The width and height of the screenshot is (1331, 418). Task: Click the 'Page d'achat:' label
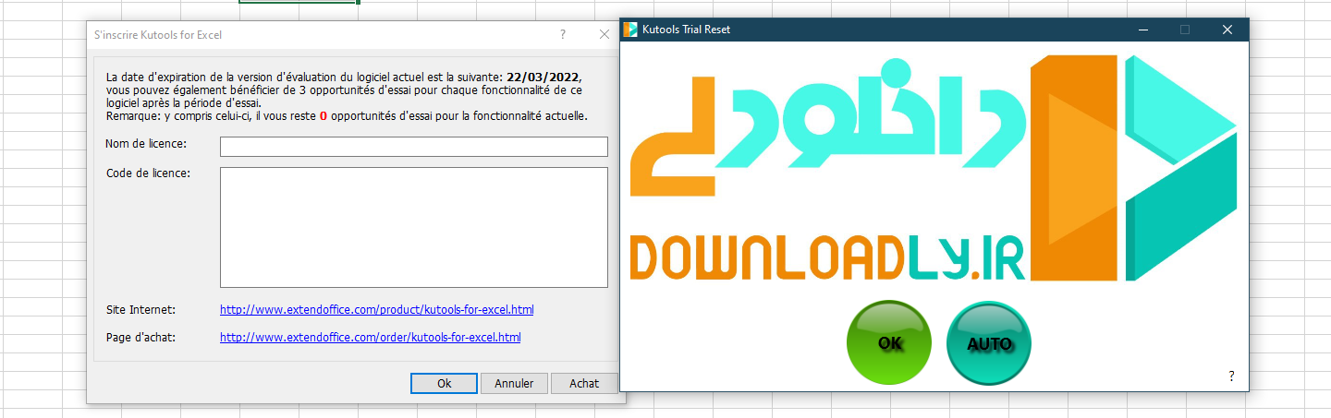pyautogui.click(x=140, y=337)
